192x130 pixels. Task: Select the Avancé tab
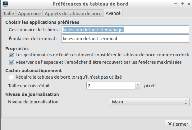113,13
